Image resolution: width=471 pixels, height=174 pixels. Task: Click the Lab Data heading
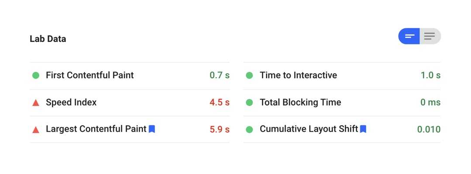pos(48,39)
